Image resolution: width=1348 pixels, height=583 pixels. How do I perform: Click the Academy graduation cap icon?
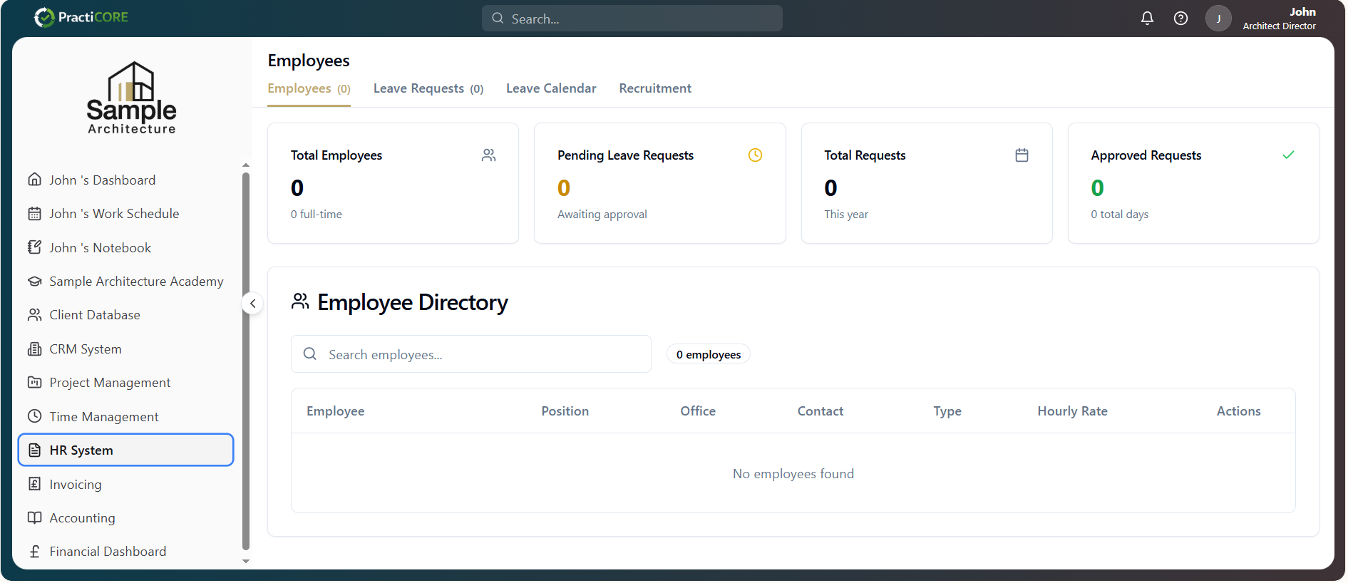34,282
